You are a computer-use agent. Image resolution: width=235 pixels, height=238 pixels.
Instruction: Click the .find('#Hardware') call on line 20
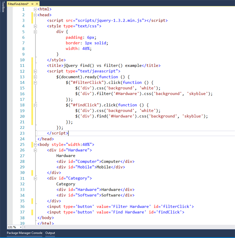(116, 116)
